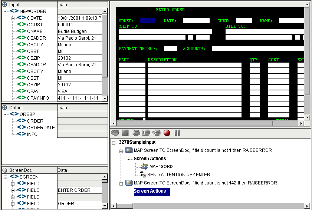Collapse the 3270SampleInput root node
The width and height of the screenshot is (312, 210).
114,143
